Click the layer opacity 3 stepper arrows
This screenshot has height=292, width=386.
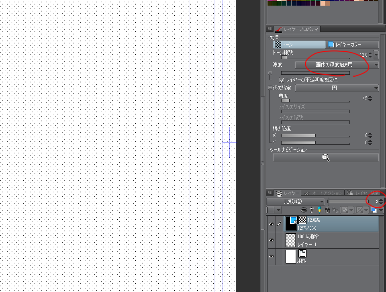click(x=381, y=202)
